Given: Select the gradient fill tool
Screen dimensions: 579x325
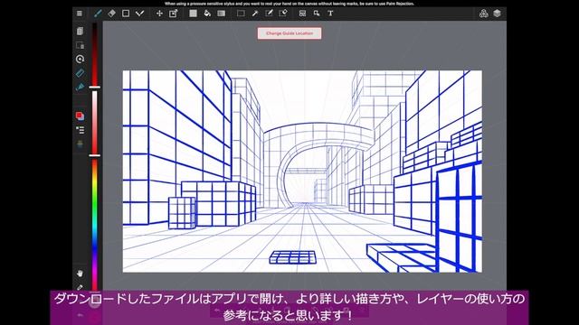Looking at the screenshot, I should point(221,14).
